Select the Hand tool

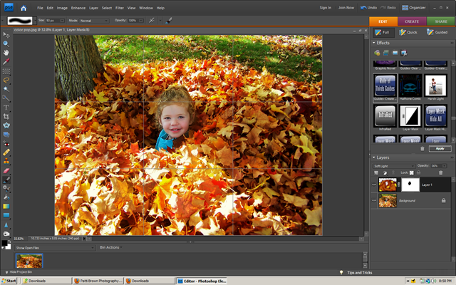point(6,53)
